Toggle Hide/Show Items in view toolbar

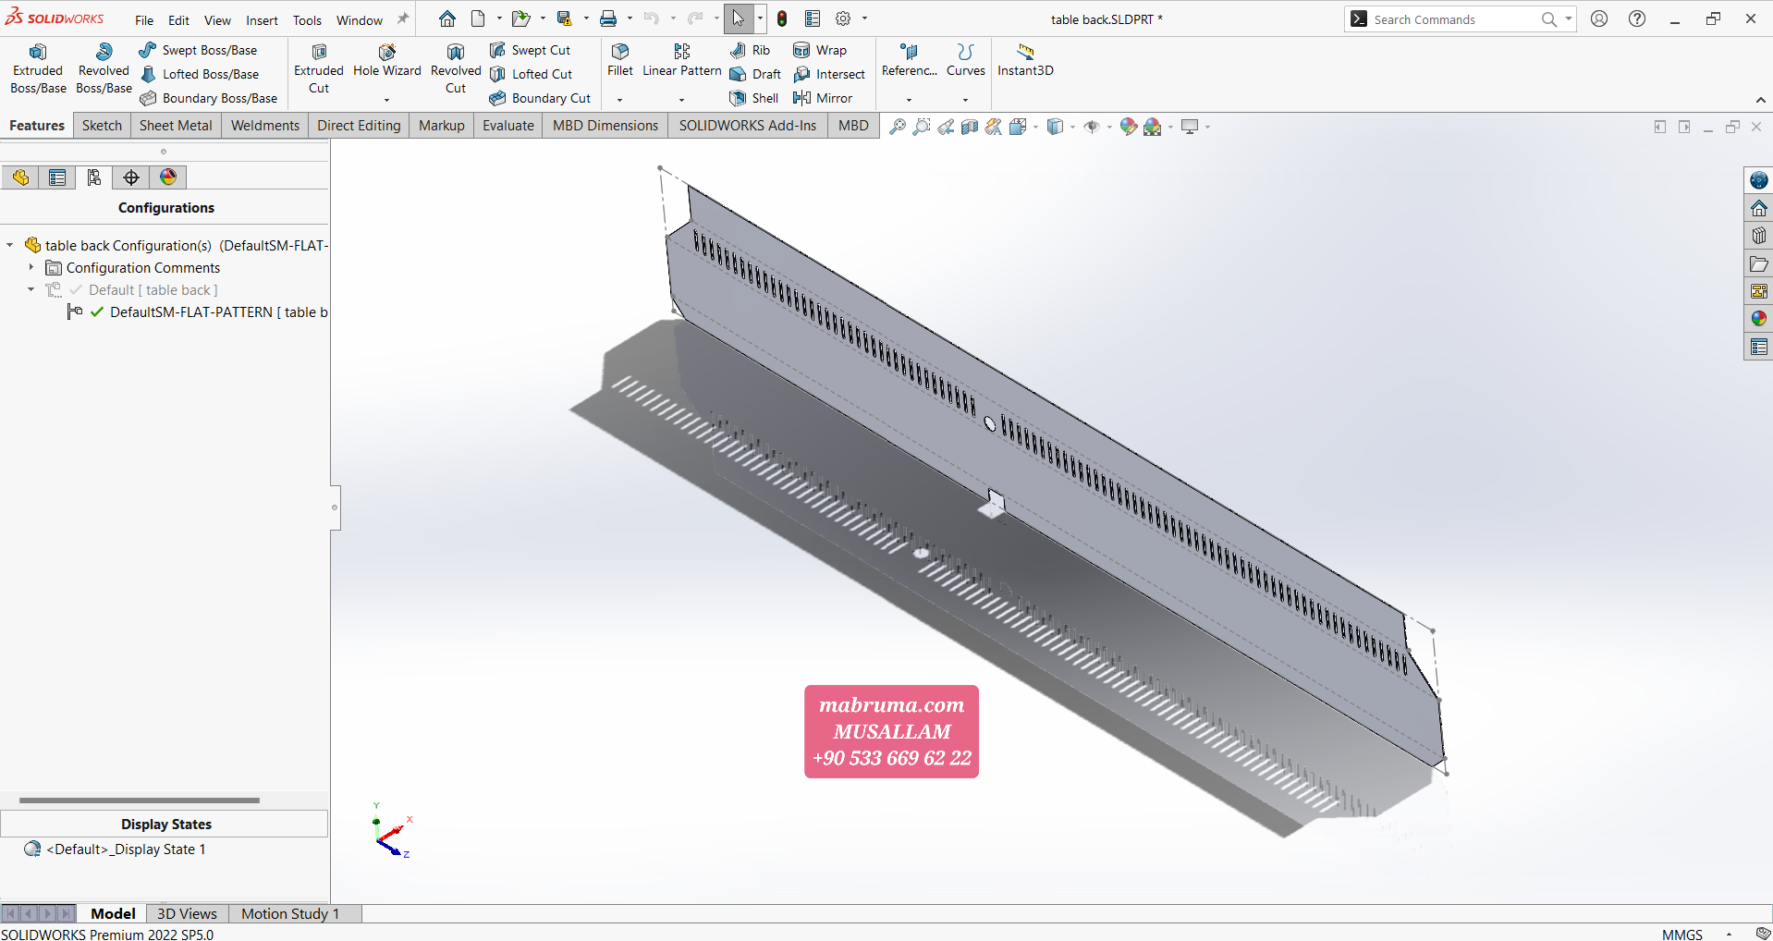pos(1092,127)
